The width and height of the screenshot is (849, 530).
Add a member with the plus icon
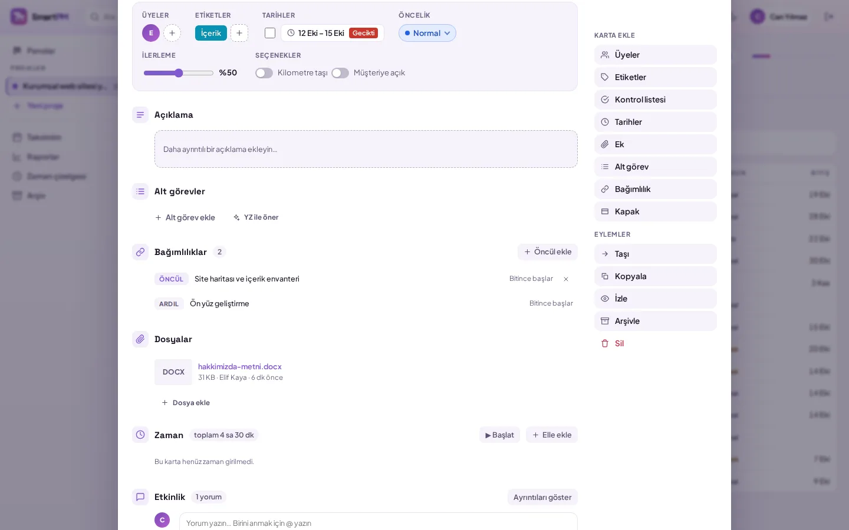tap(172, 33)
